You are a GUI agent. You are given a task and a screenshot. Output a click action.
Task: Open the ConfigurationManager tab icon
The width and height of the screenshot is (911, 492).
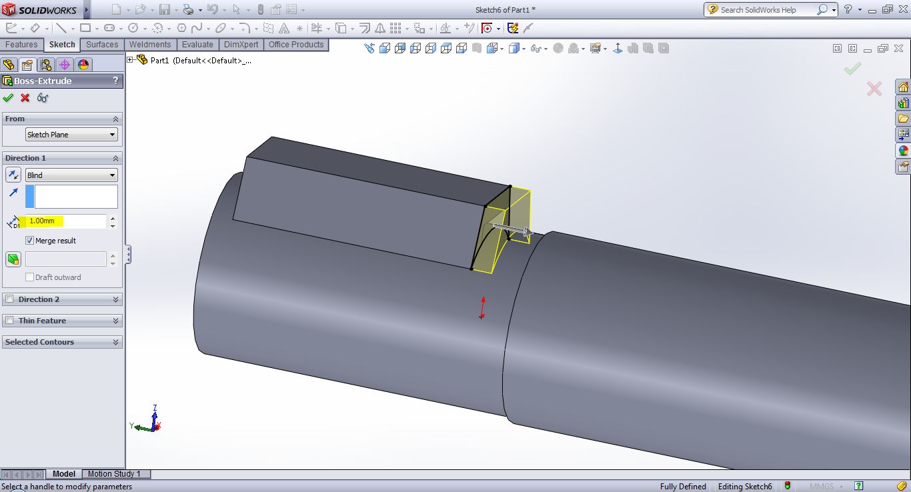click(x=46, y=65)
